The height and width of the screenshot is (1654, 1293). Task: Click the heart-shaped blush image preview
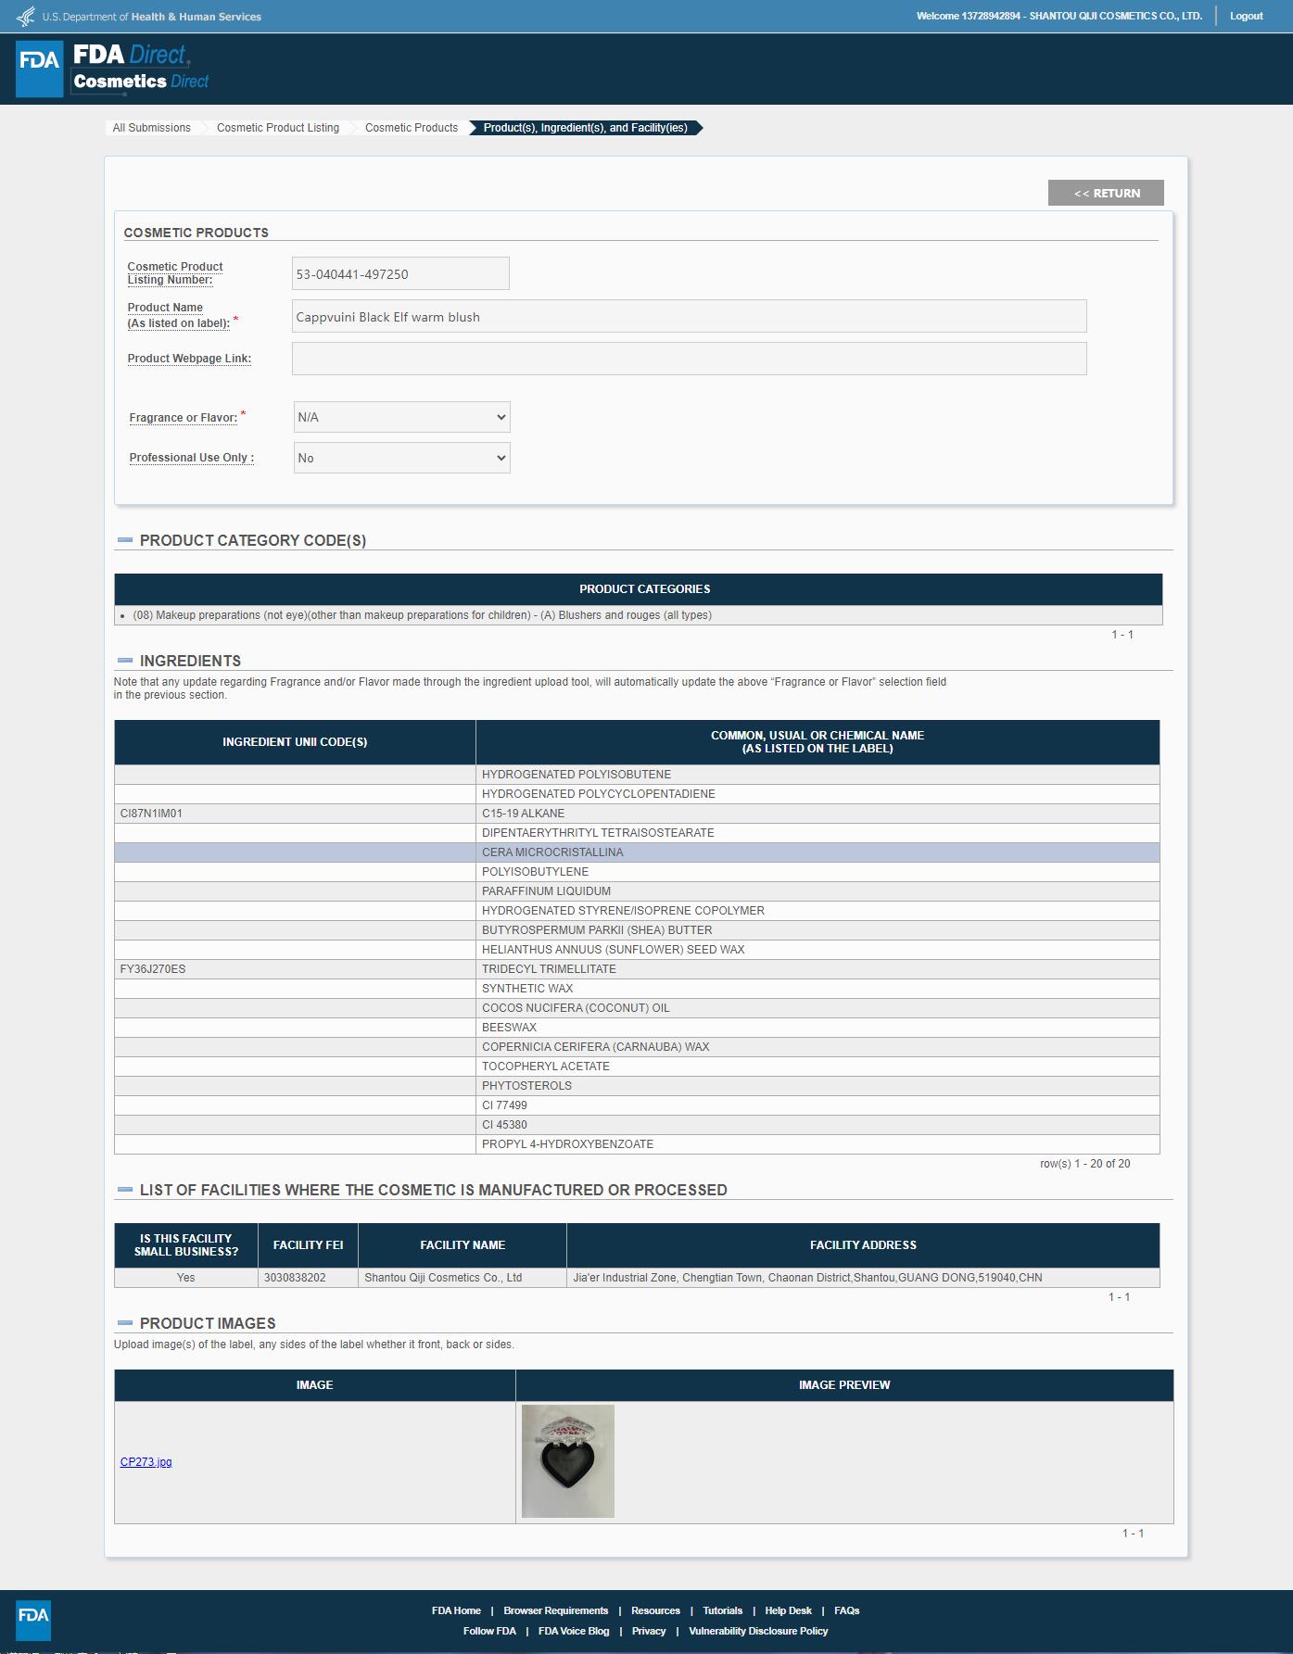click(x=567, y=1461)
